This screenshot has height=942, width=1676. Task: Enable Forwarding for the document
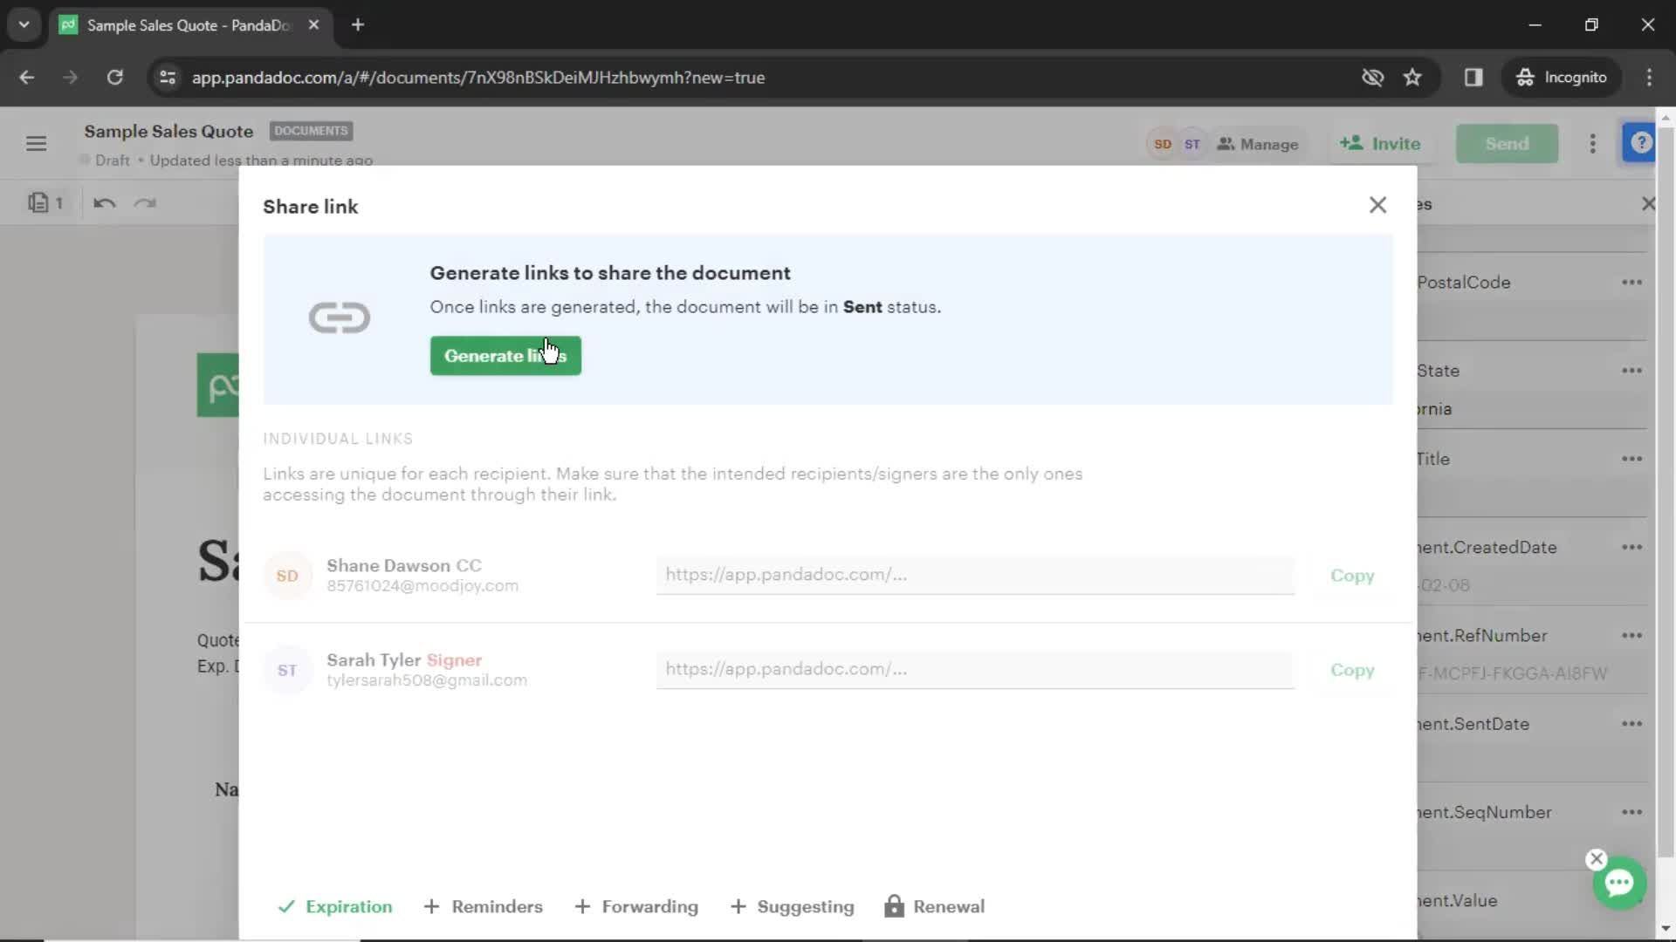click(x=636, y=907)
